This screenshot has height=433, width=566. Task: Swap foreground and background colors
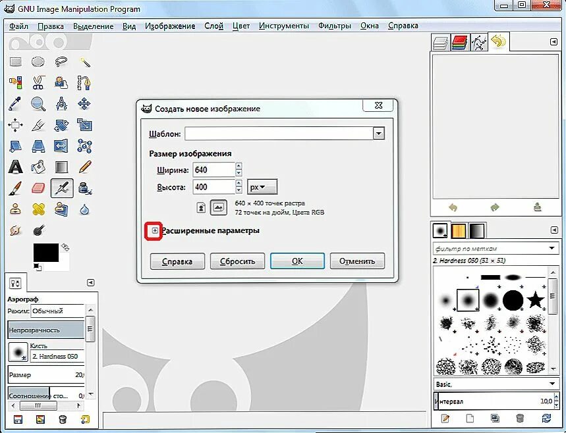point(65,247)
